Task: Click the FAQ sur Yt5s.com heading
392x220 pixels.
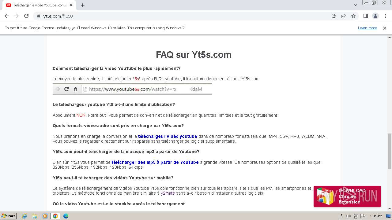Action: coord(194,55)
